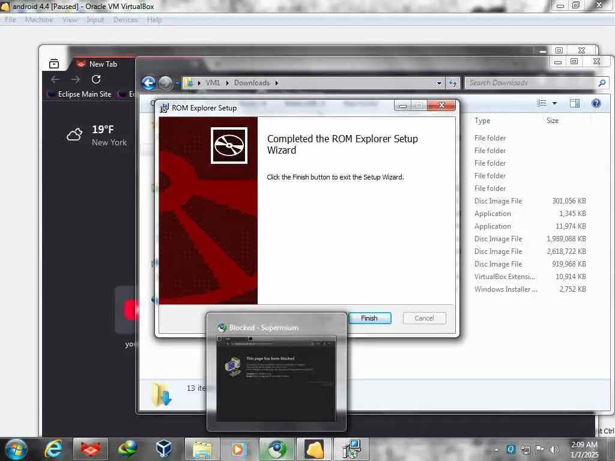Viewport: 615px width, 461px height.
Task: Open Explorer help icon
Action: click(x=596, y=103)
